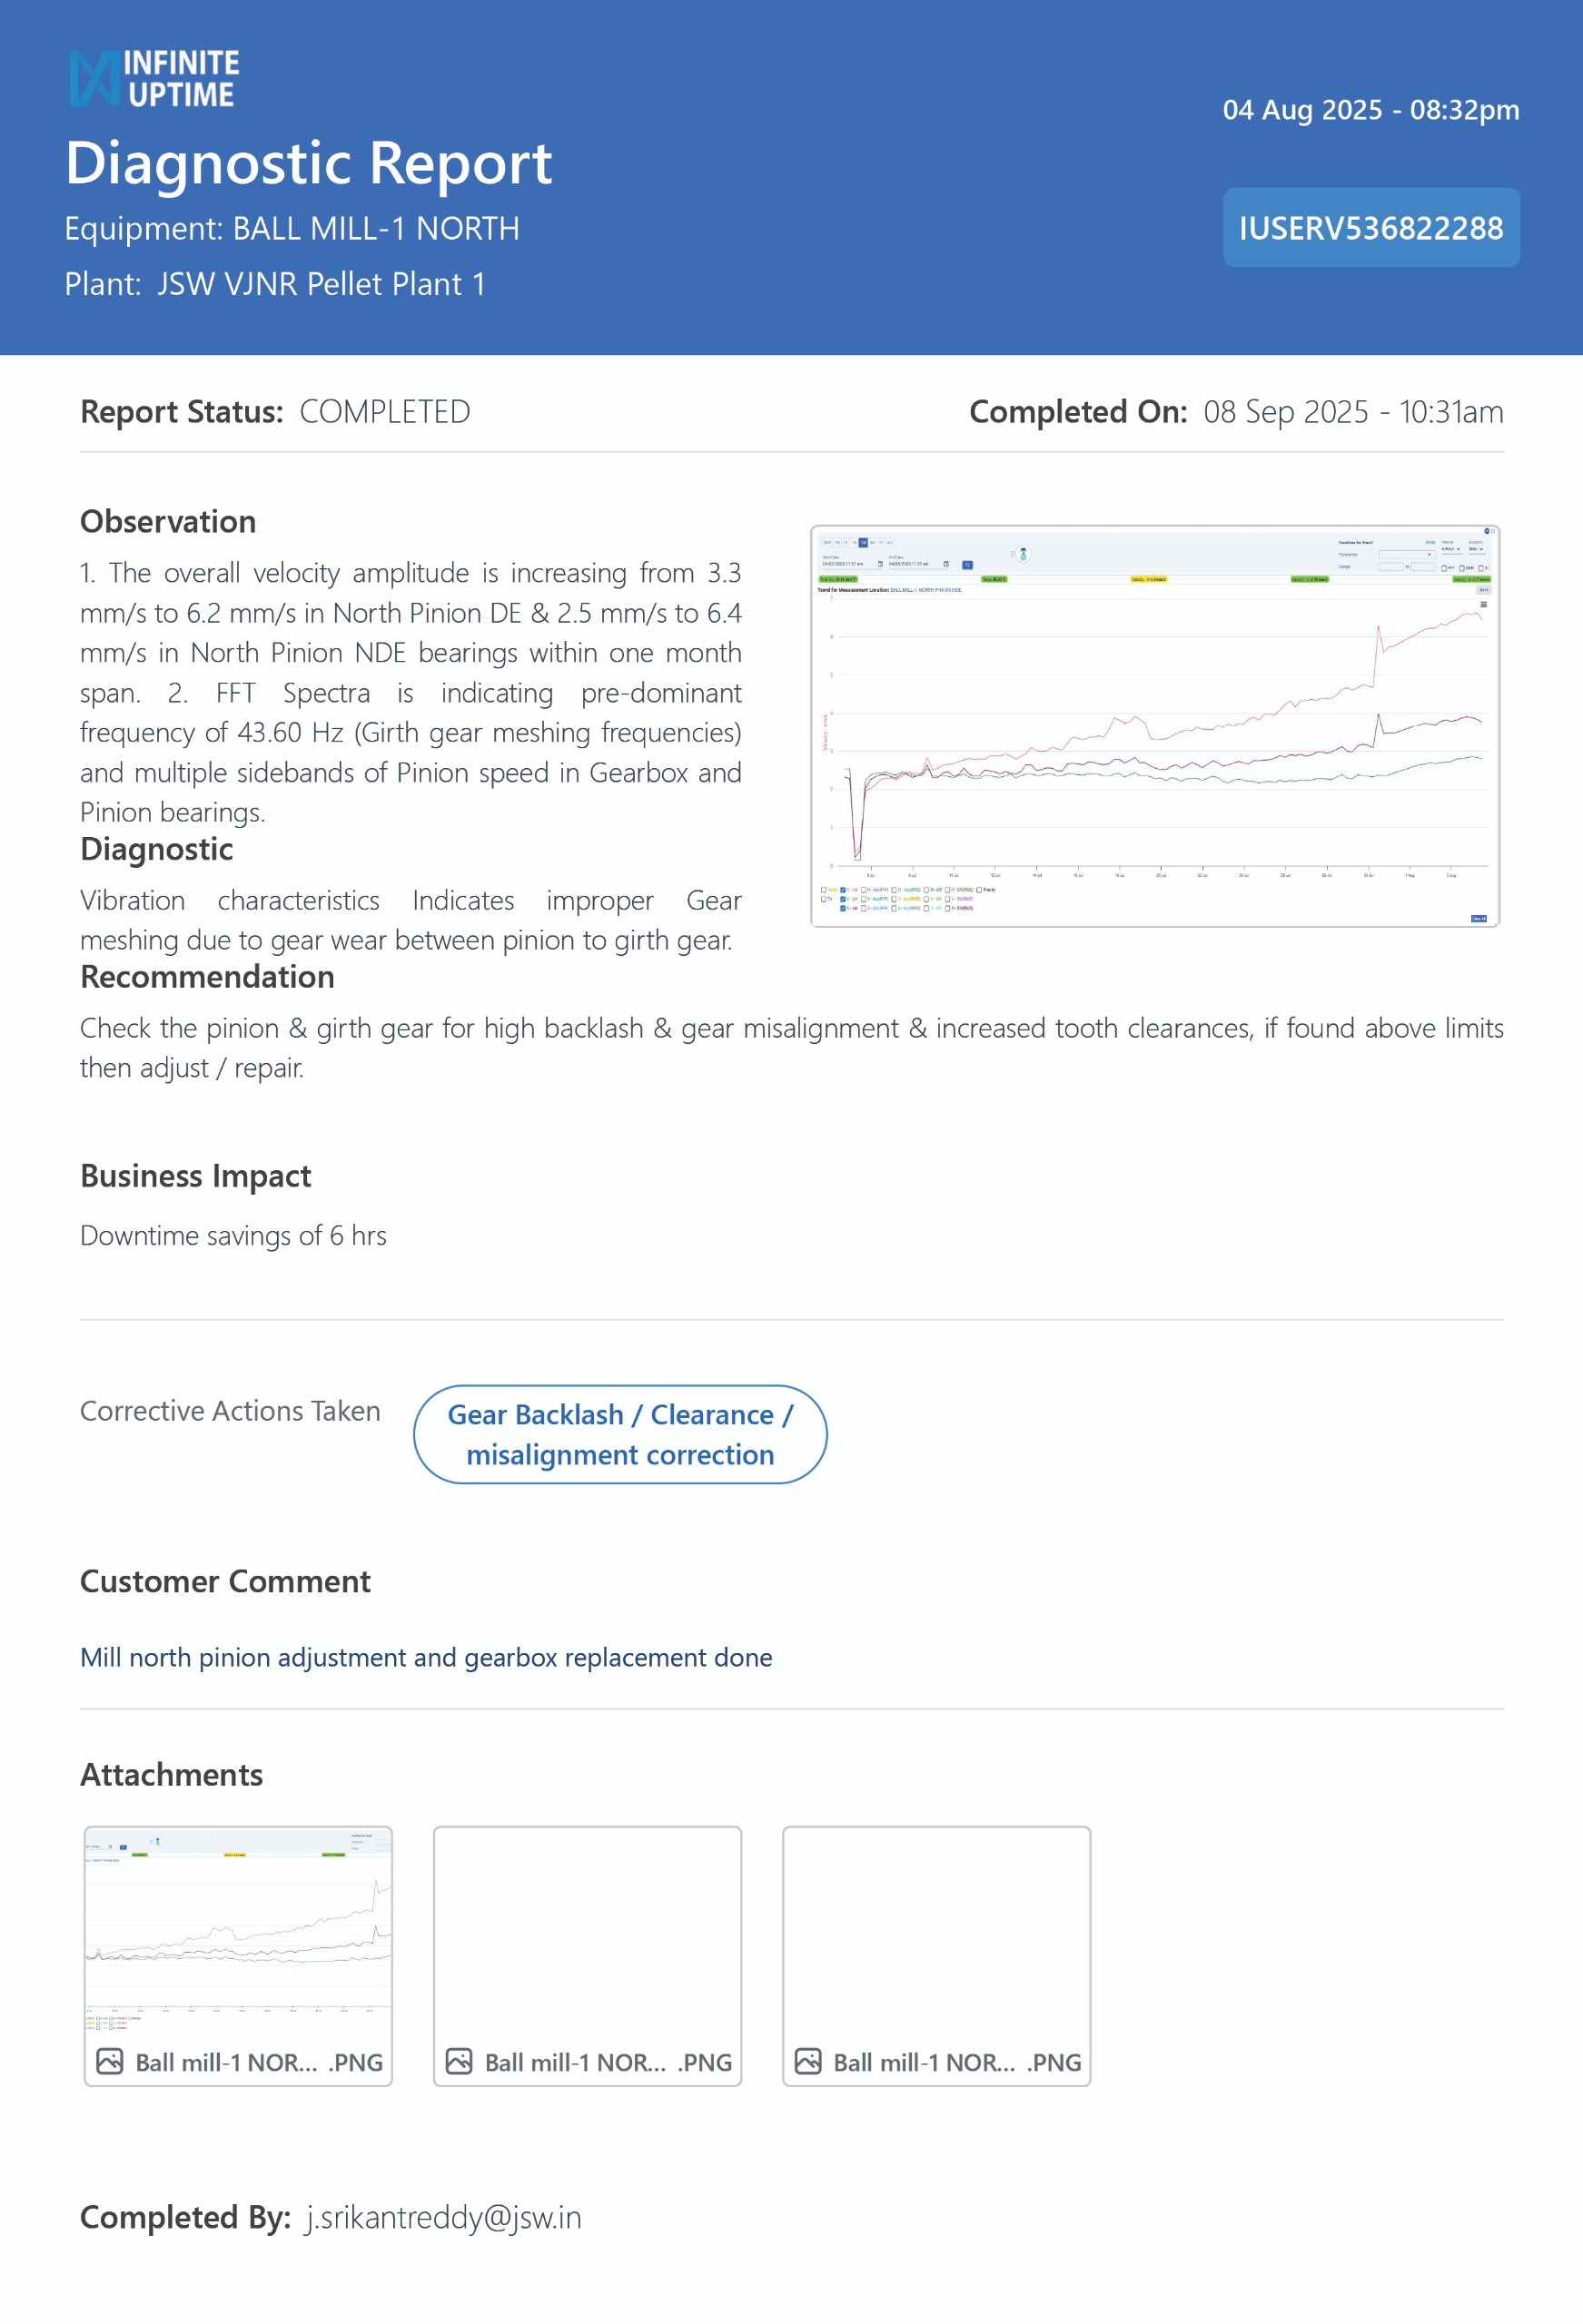Click Gear Backlash / Clearance correction tag
Image resolution: width=1583 pixels, height=2324 pixels.
coord(619,1434)
